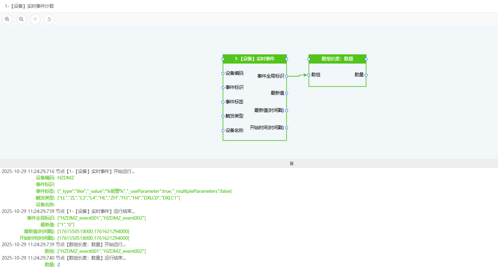
Task: Click the 设备名称 input port circle
Action: [x=223, y=131]
